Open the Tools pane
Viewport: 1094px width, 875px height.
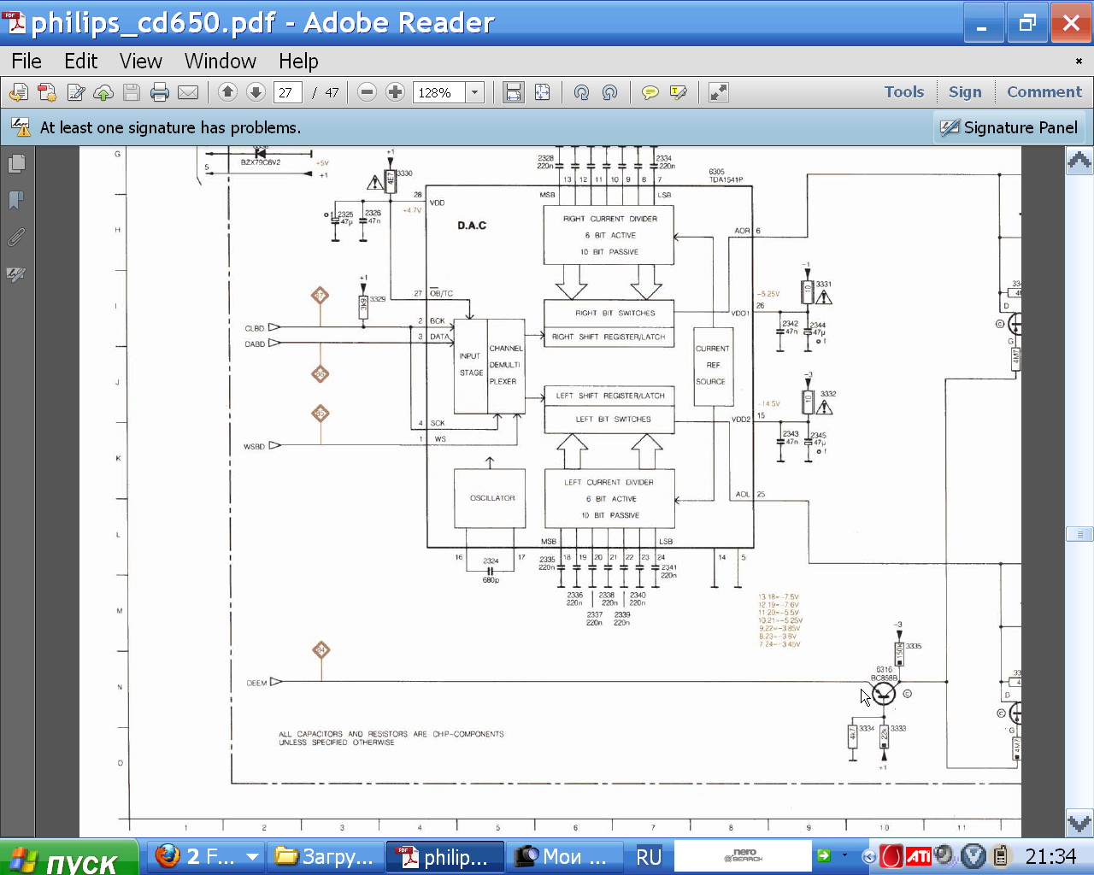click(903, 92)
